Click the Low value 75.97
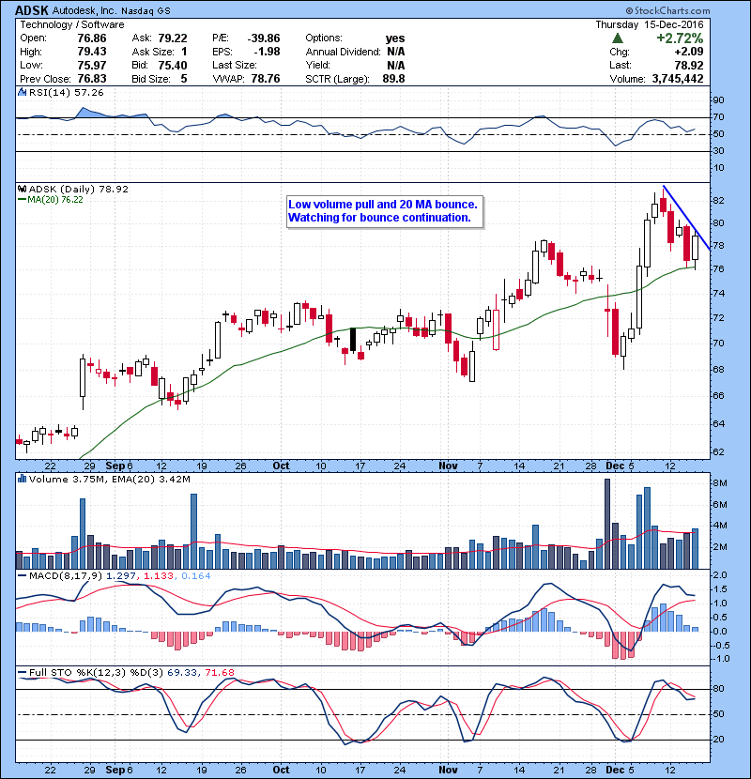Screen dimensions: 751x779 coord(92,65)
